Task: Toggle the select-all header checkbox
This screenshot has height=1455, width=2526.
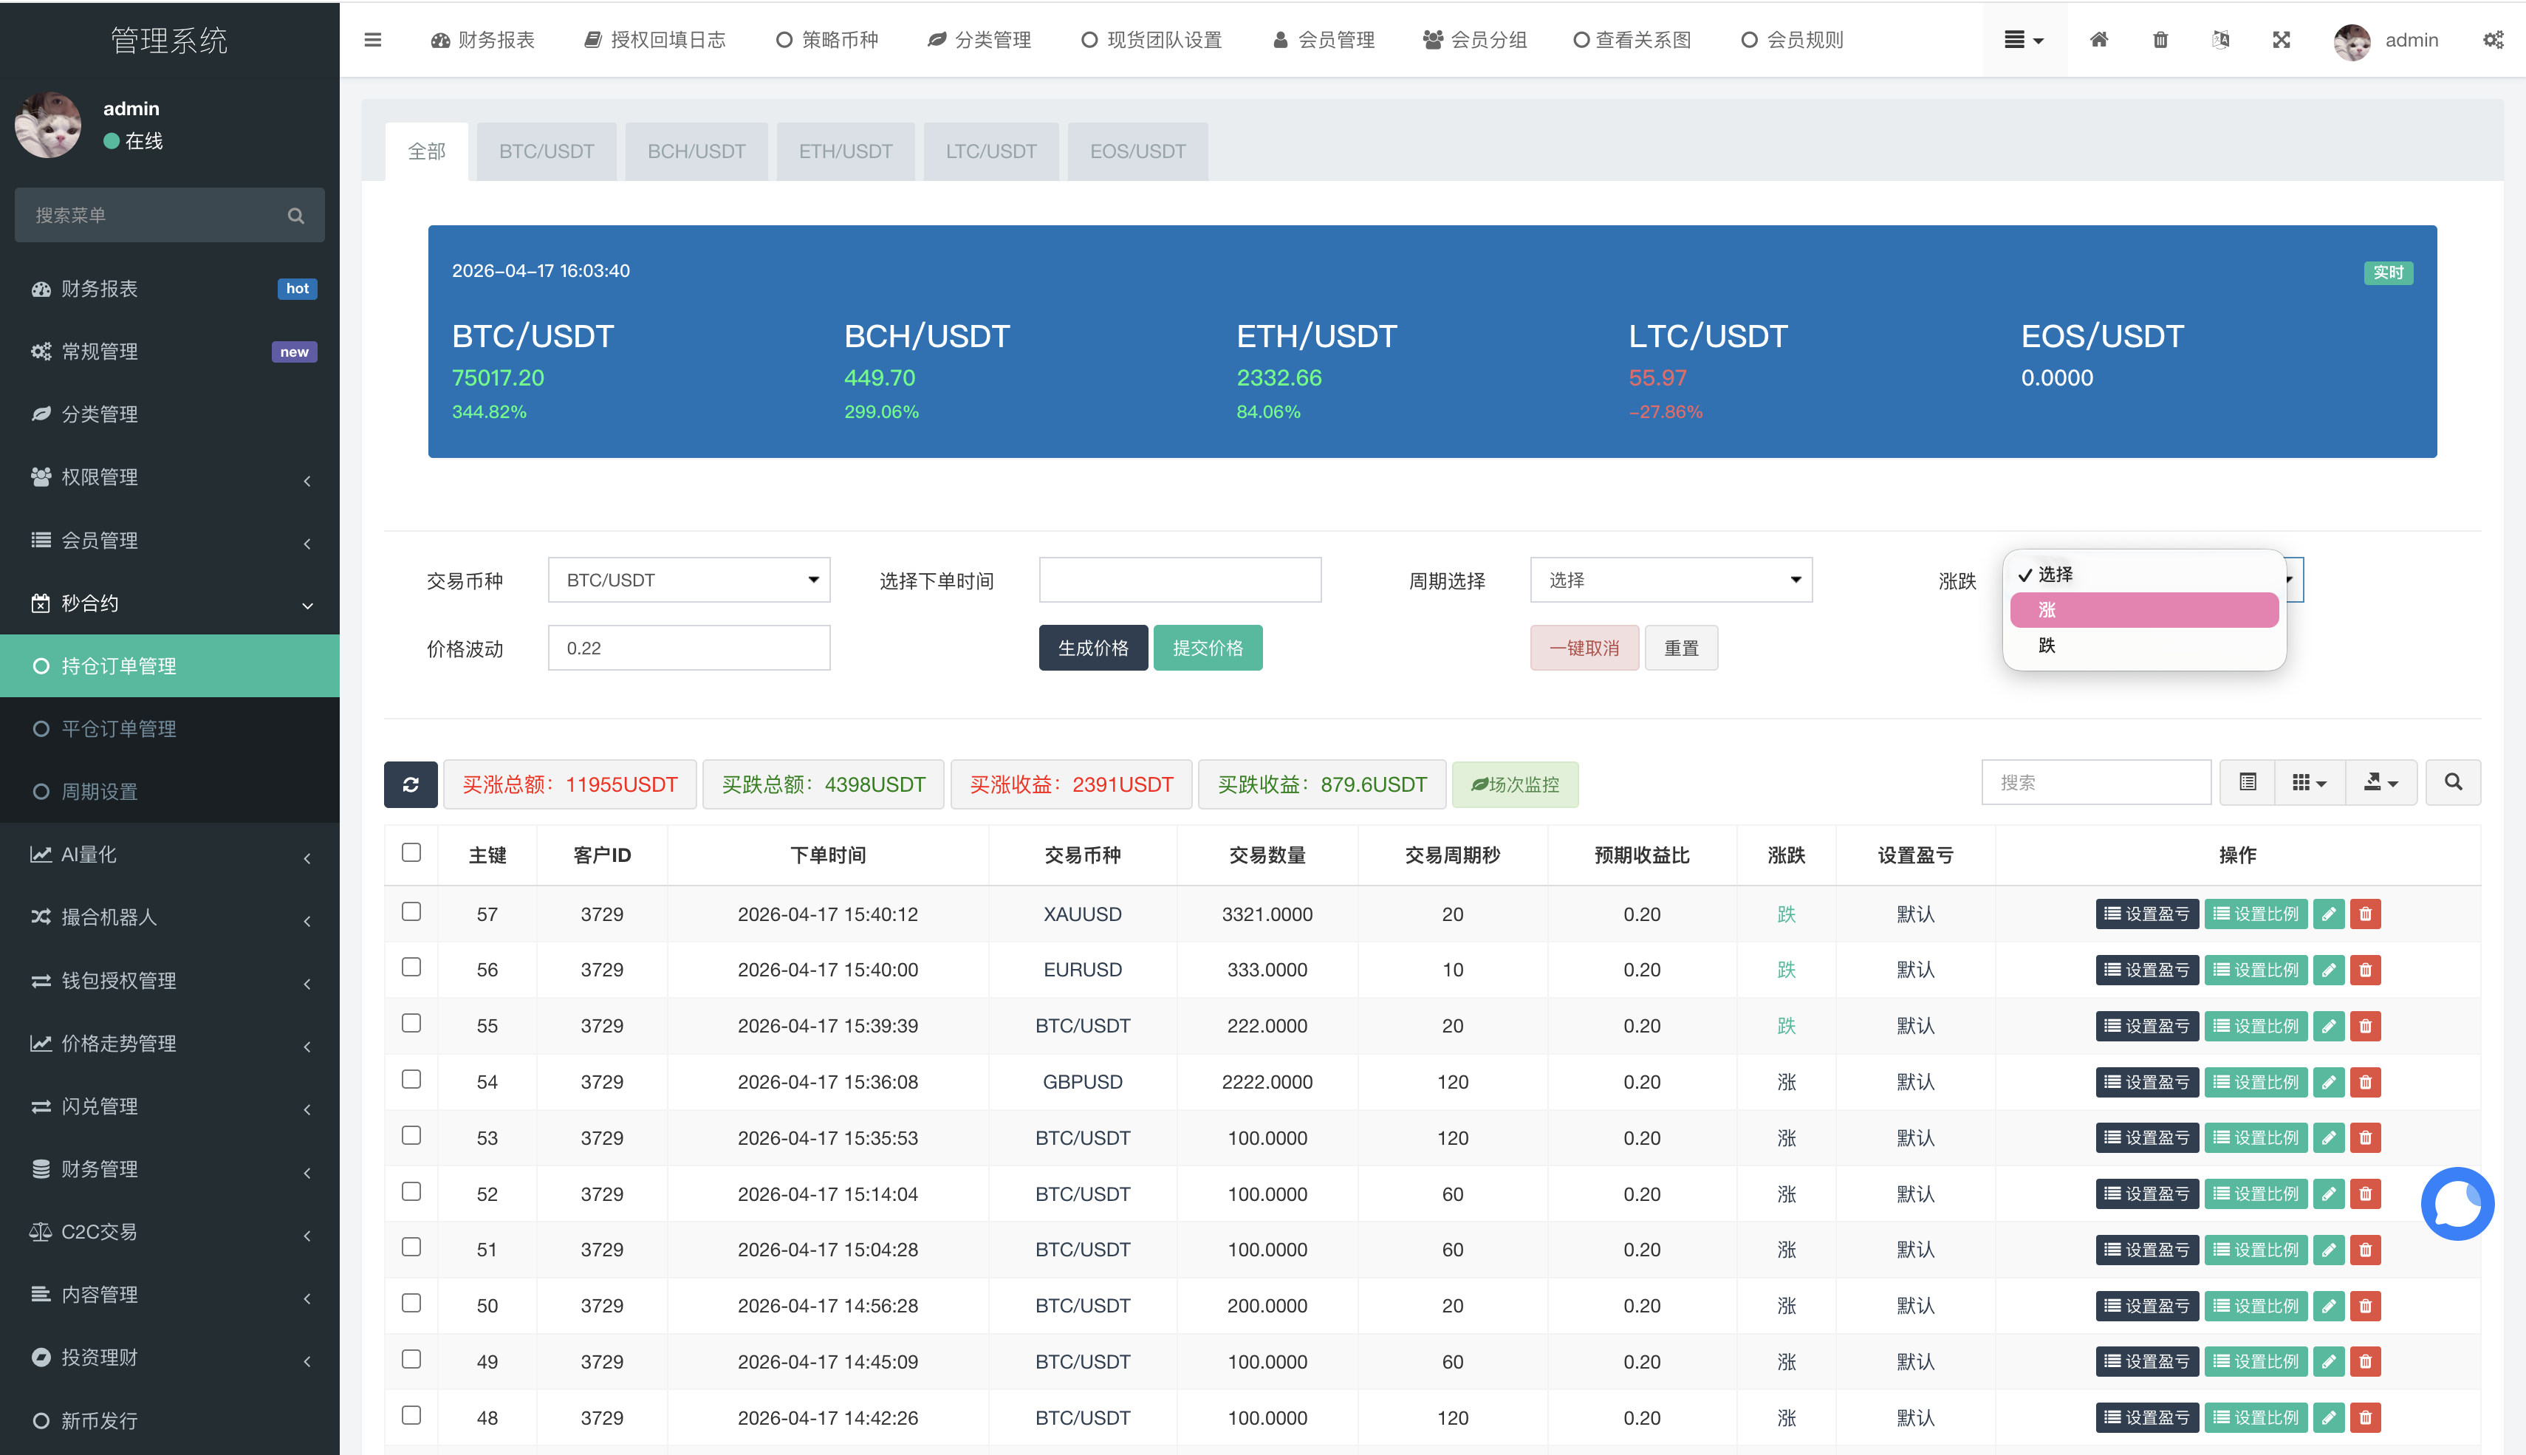Action: pyautogui.click(x=411, y=852)
